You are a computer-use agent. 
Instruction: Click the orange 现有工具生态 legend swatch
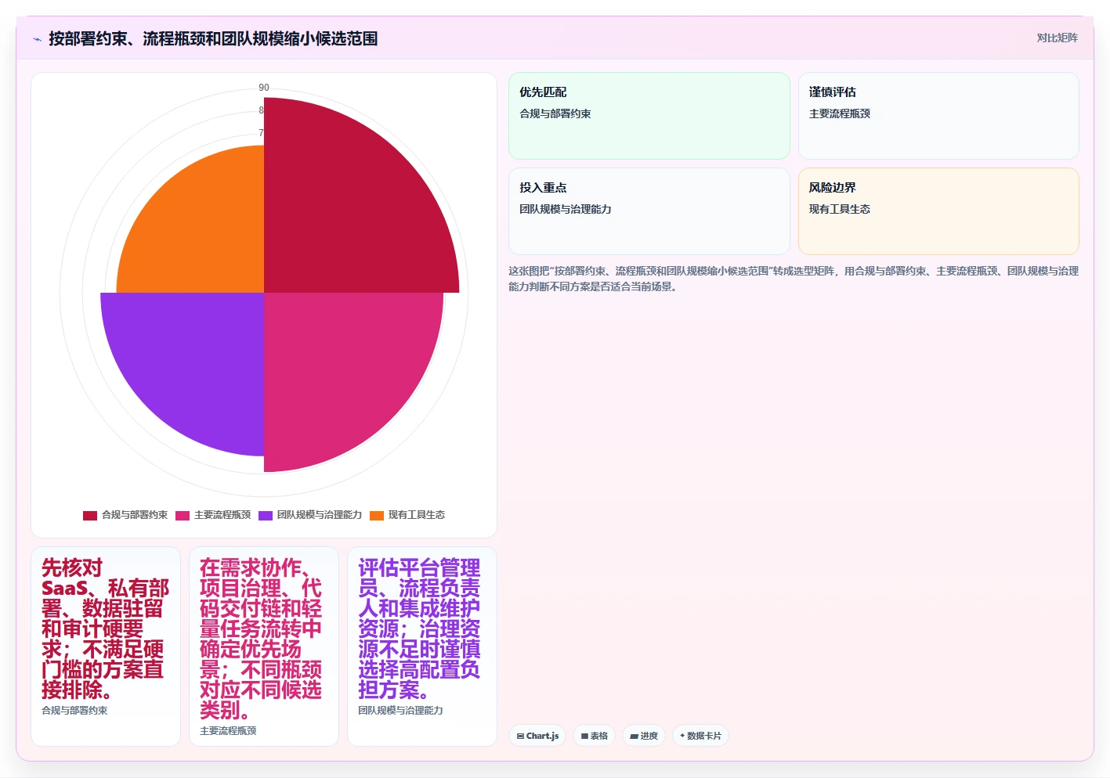(377, 515)
